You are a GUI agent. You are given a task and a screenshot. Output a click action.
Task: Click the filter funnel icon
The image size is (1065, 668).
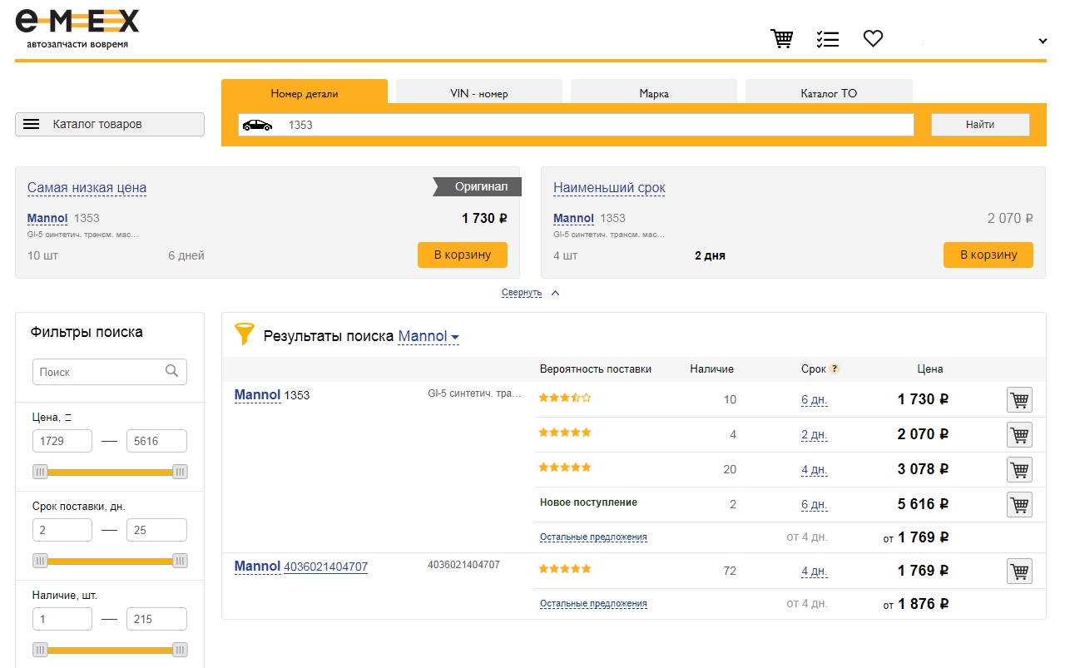[244, 334]
